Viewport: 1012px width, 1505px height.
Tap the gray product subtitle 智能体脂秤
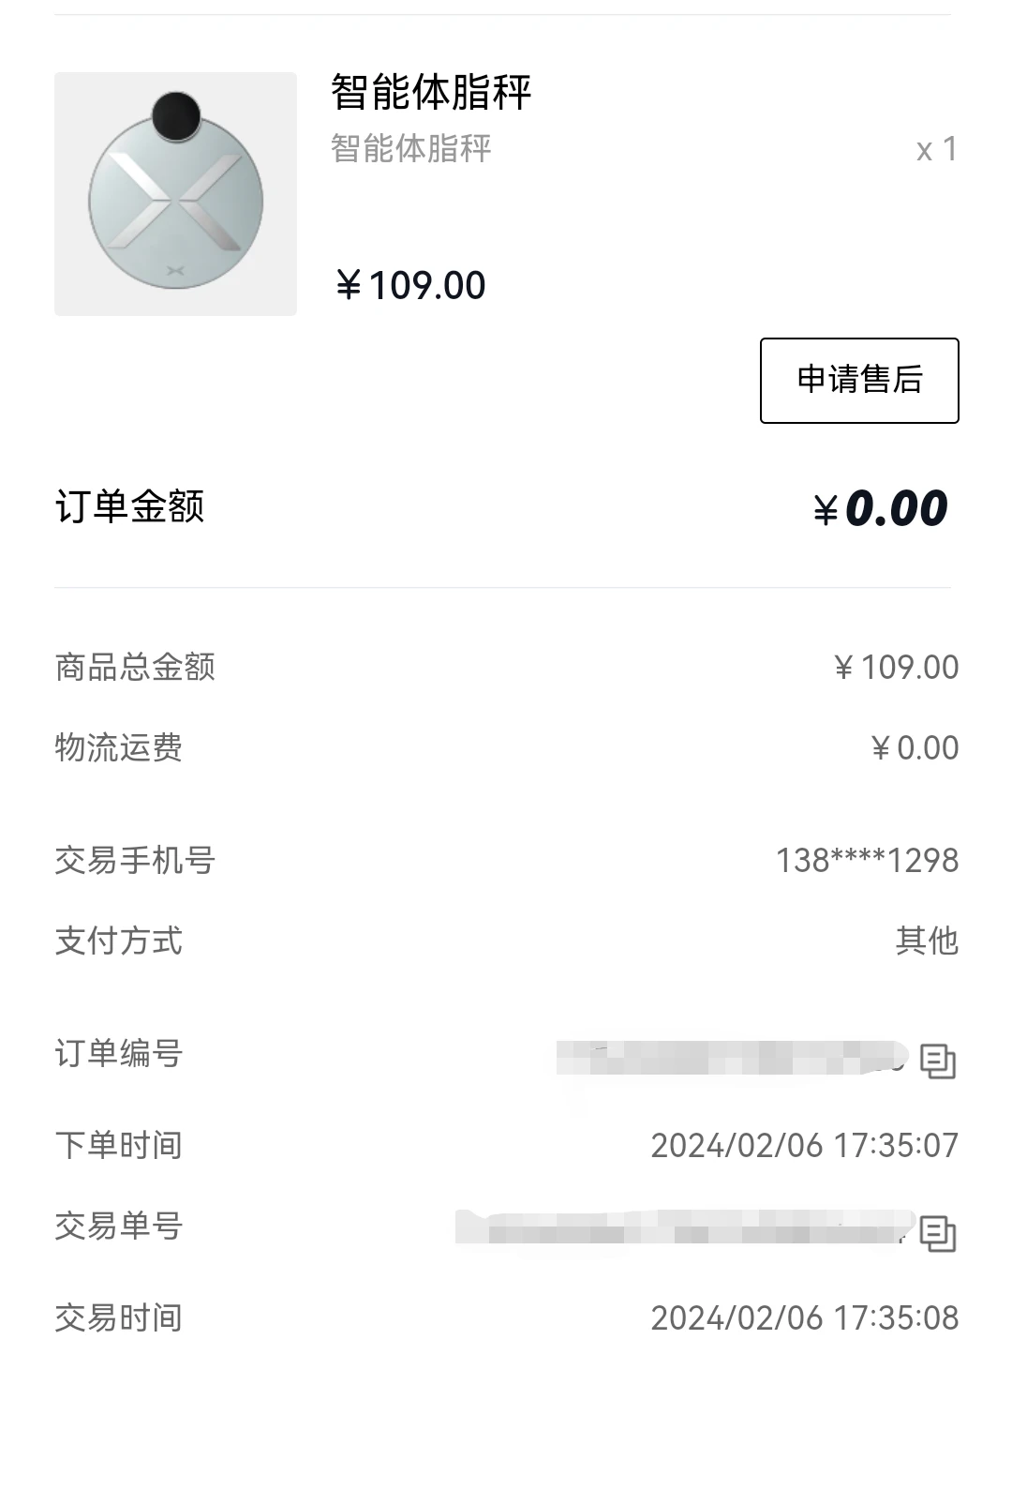point(410,148)
